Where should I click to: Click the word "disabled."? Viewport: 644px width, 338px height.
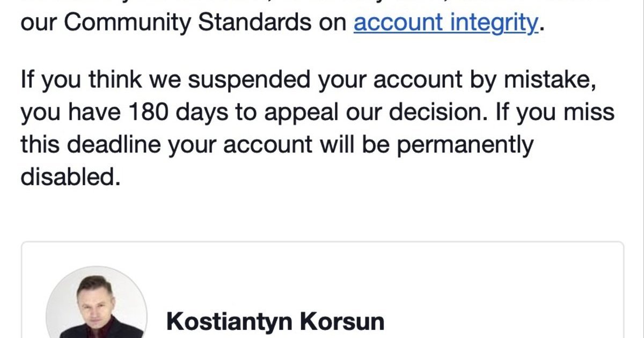[x=70, y=177]
